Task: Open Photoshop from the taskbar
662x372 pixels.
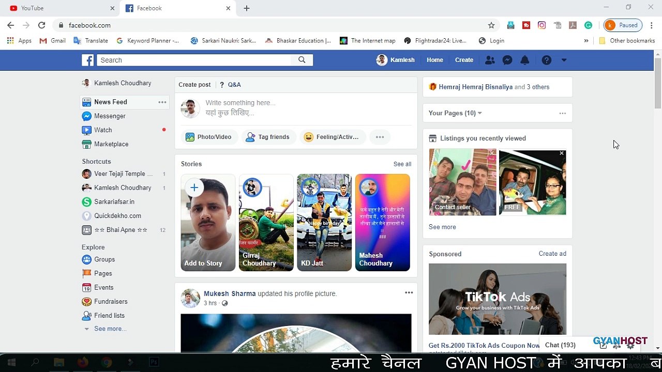Action: (x=154, y=362)
